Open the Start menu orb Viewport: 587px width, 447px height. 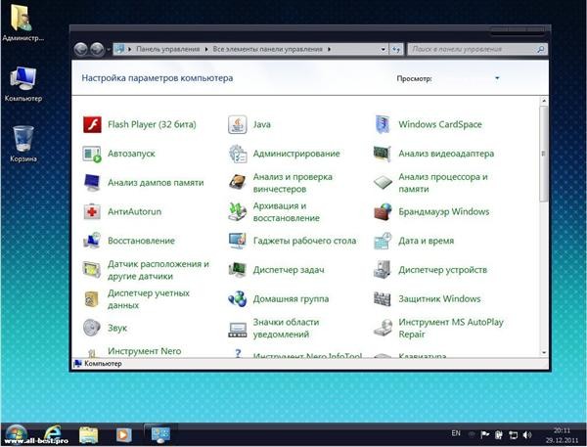16,435
